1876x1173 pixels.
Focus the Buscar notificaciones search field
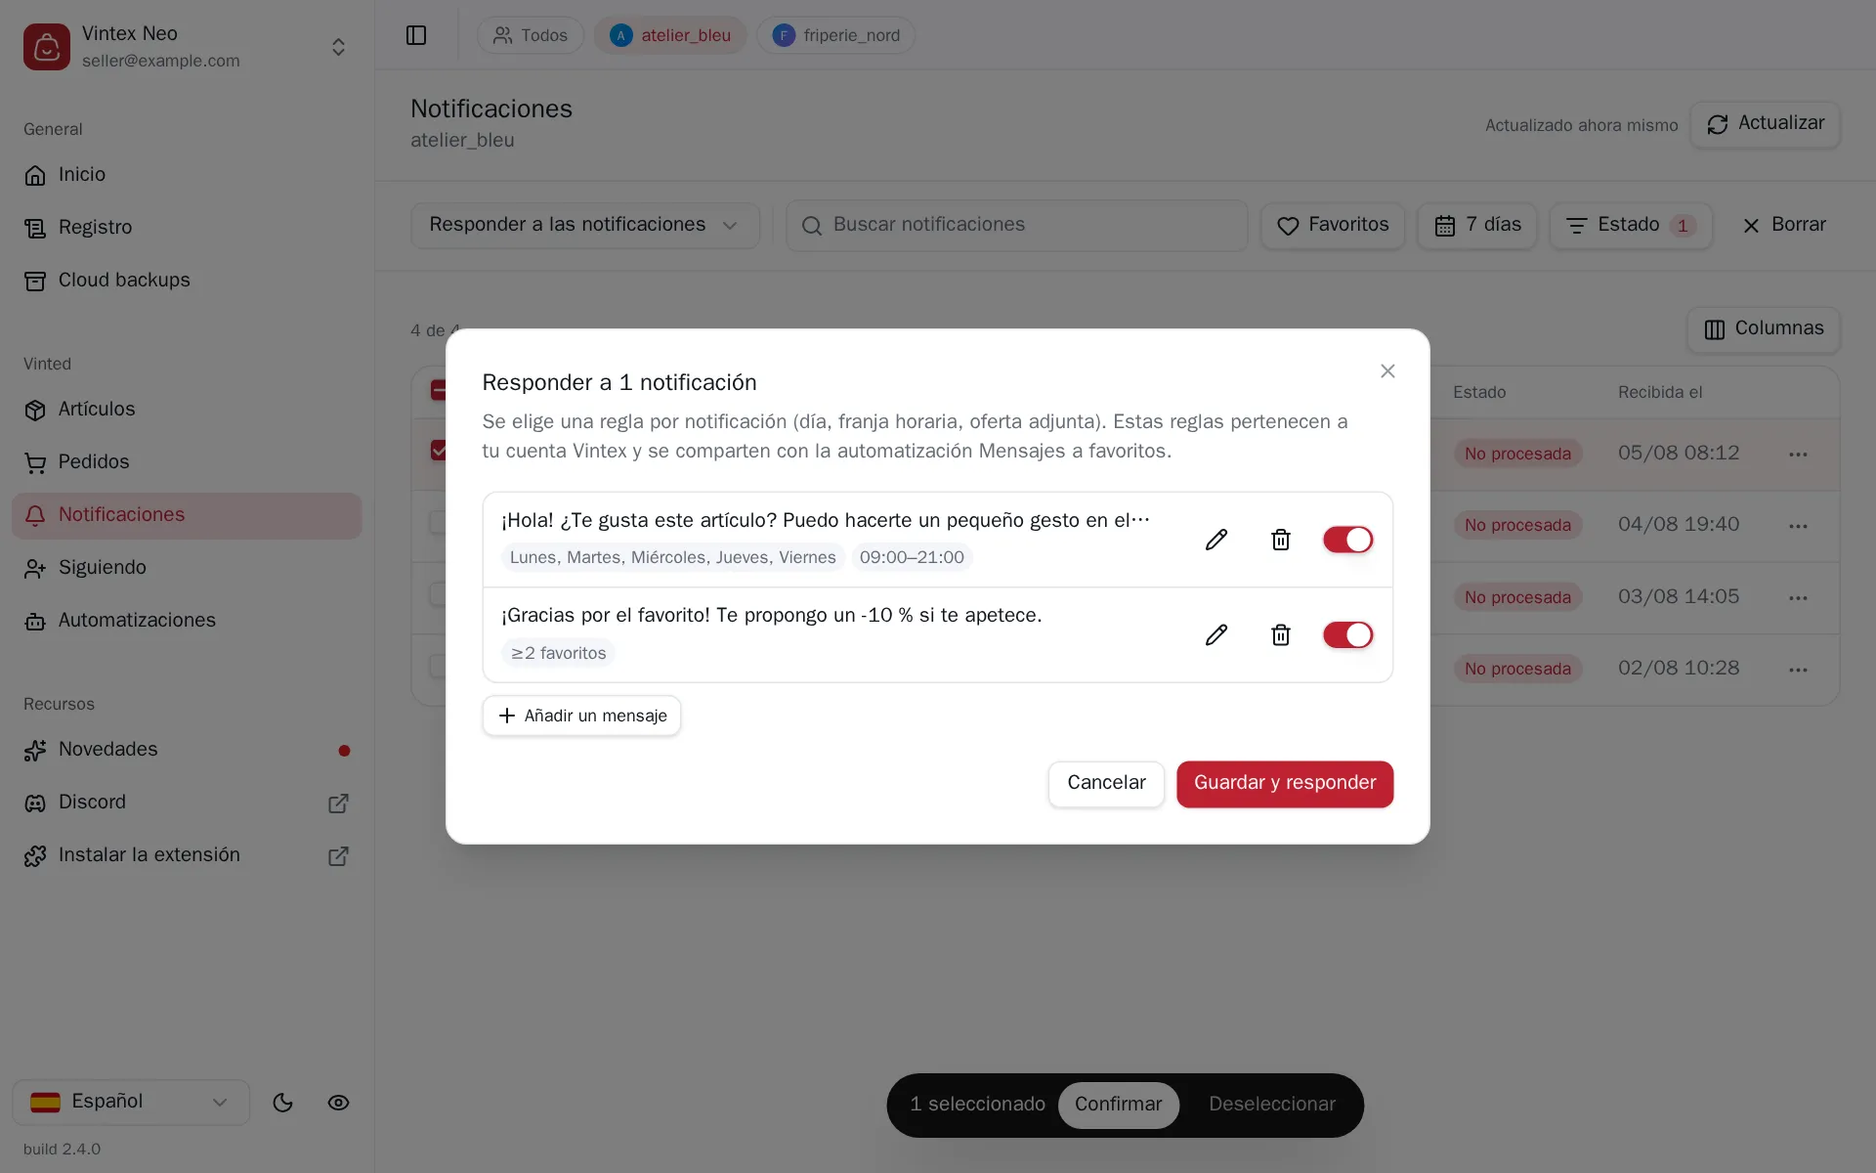coord(1017,226)
